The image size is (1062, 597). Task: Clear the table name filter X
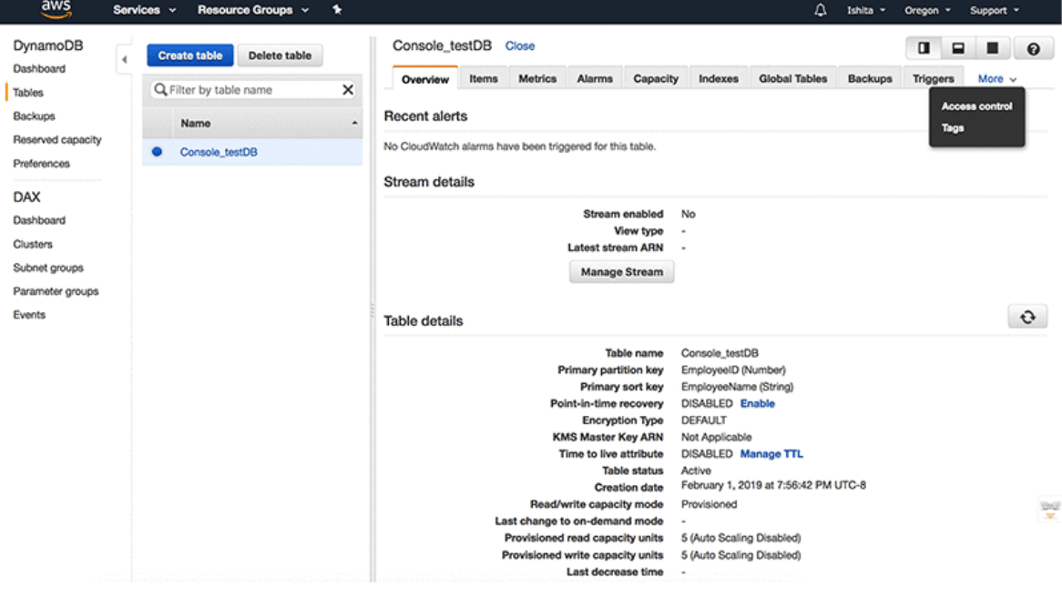pos(347,89)
